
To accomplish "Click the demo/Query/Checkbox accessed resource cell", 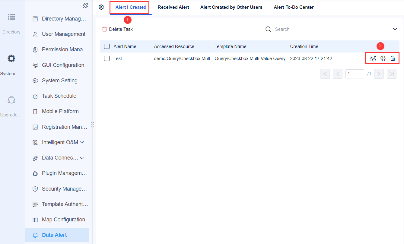I will point(184,59).
